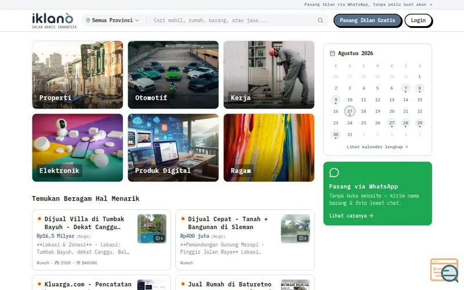Click the photo count badge on the Sleman listing
Screen dimensions: 464x290
click(x=303, y=238)
